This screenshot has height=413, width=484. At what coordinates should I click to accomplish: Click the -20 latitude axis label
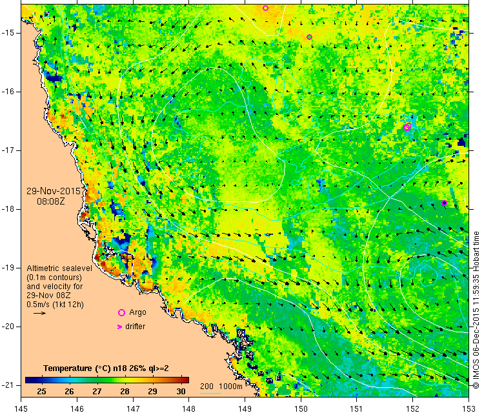pos(8,327)
